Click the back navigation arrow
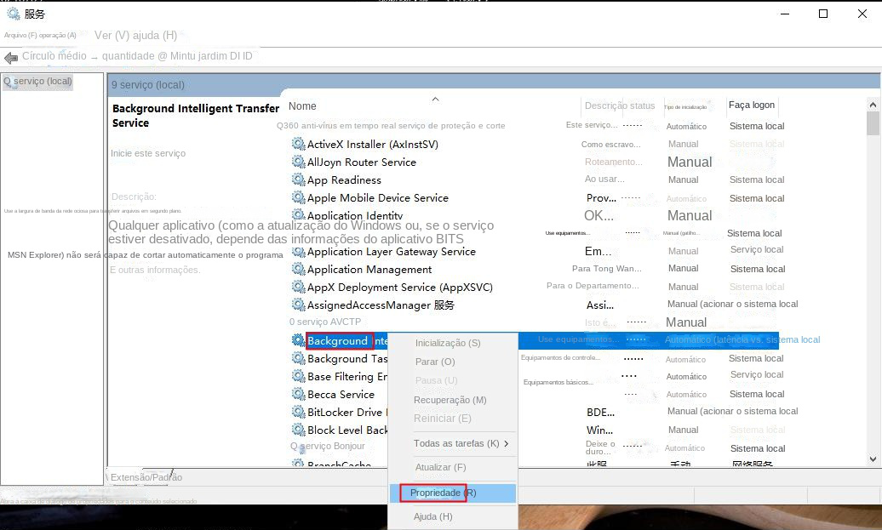Image resolution: width=882 pixels, height=530 pixels. tap(9, 56)
